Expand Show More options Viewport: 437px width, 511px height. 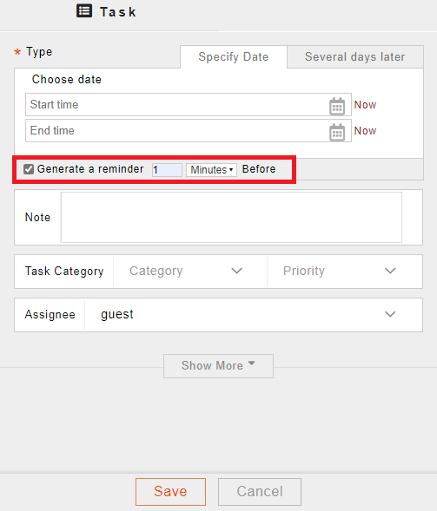point(218,365)
